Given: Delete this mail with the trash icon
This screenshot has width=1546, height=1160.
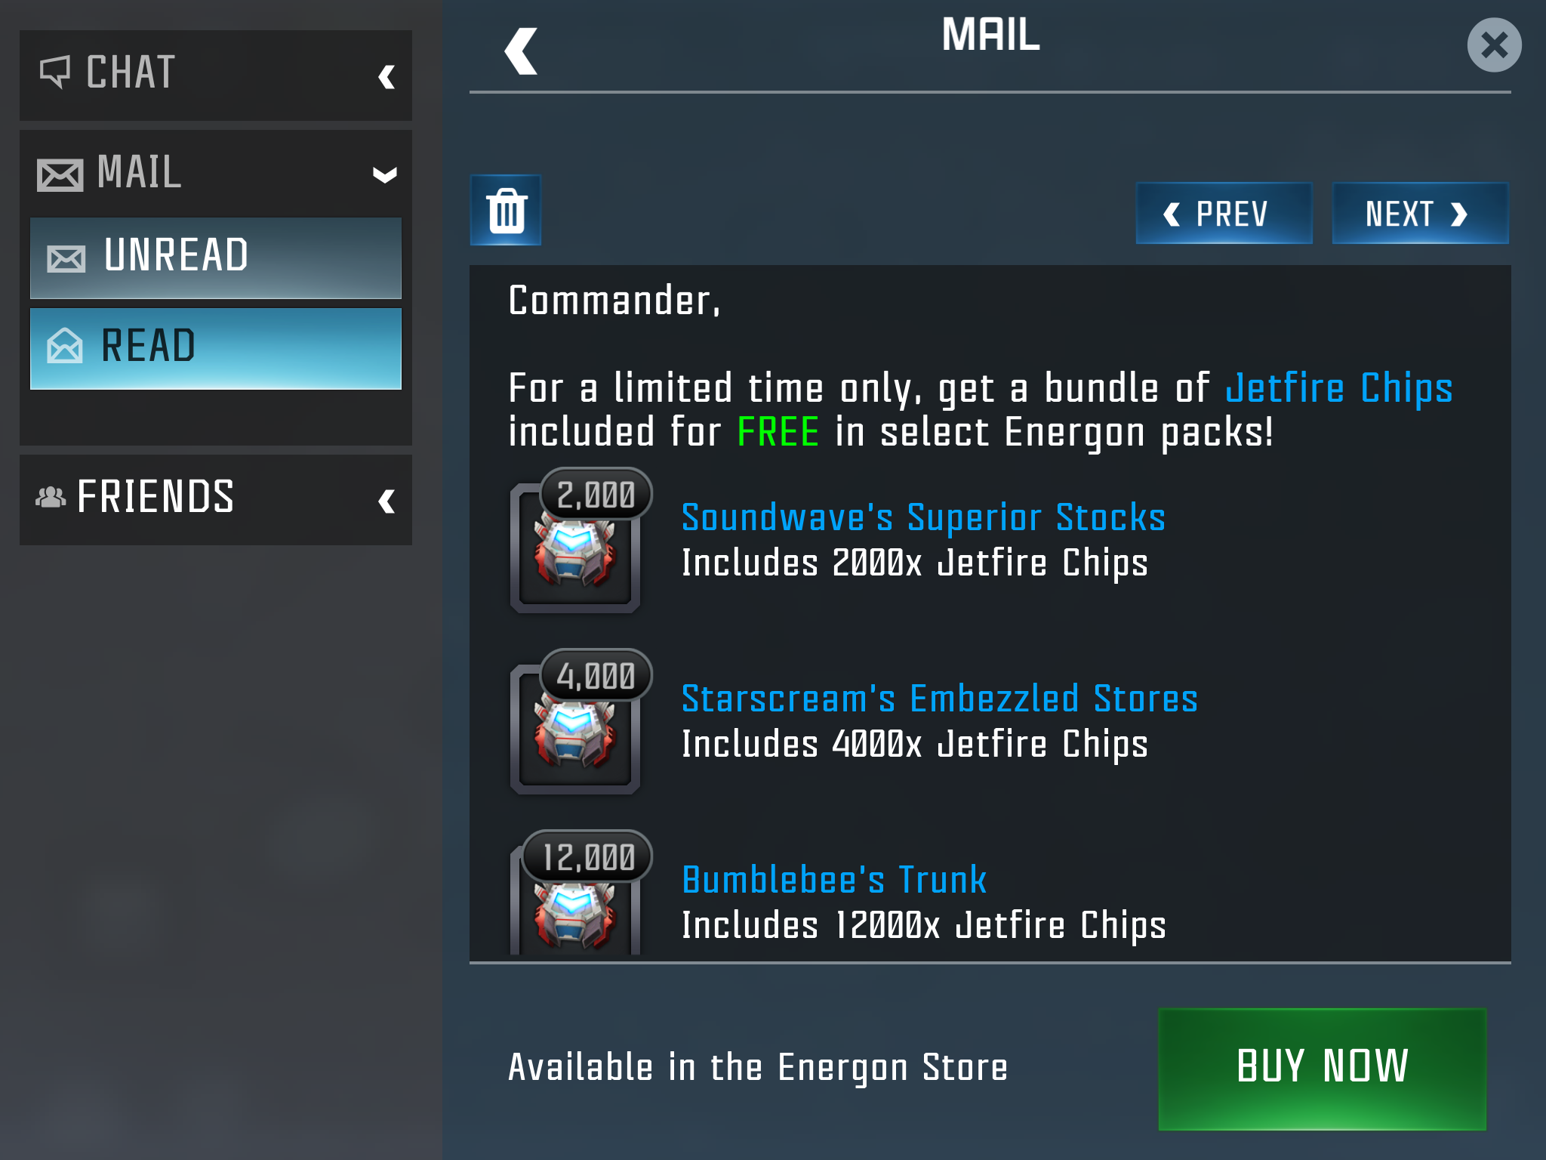Looking at the screenshot, I should (506, 211).
